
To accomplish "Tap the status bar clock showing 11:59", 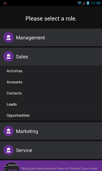I will [96, 3].
